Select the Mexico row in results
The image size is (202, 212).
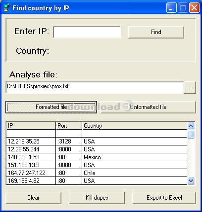click(97, 157)
